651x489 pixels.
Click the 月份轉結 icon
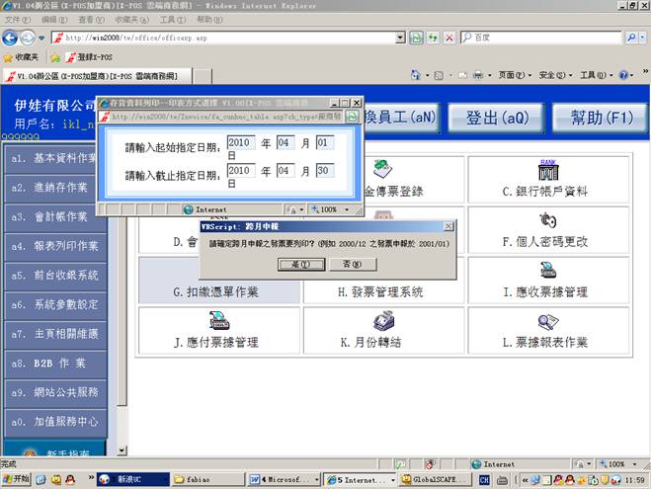(x=383, y=320)
